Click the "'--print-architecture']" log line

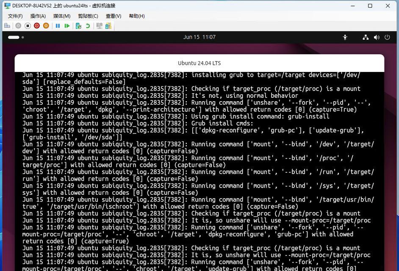coord(190,109)
